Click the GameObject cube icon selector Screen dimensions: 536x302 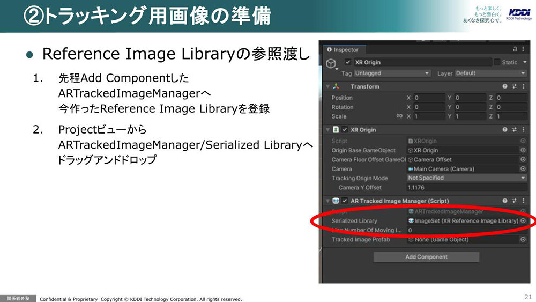(x=331, y=64)
